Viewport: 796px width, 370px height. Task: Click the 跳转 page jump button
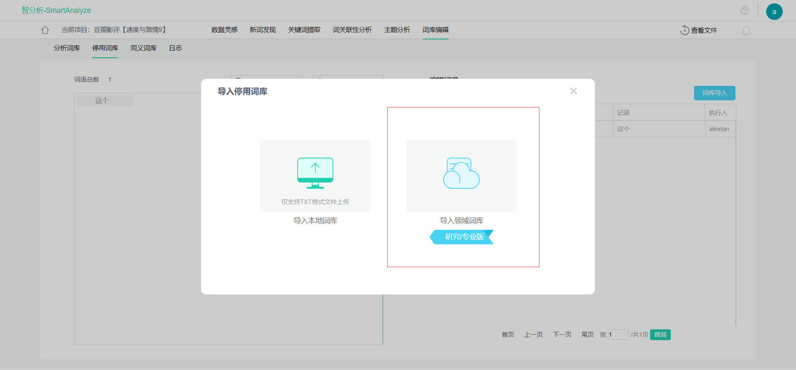660,335
